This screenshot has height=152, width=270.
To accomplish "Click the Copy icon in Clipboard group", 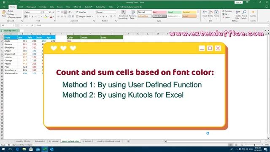I will [x=8, y=14].
